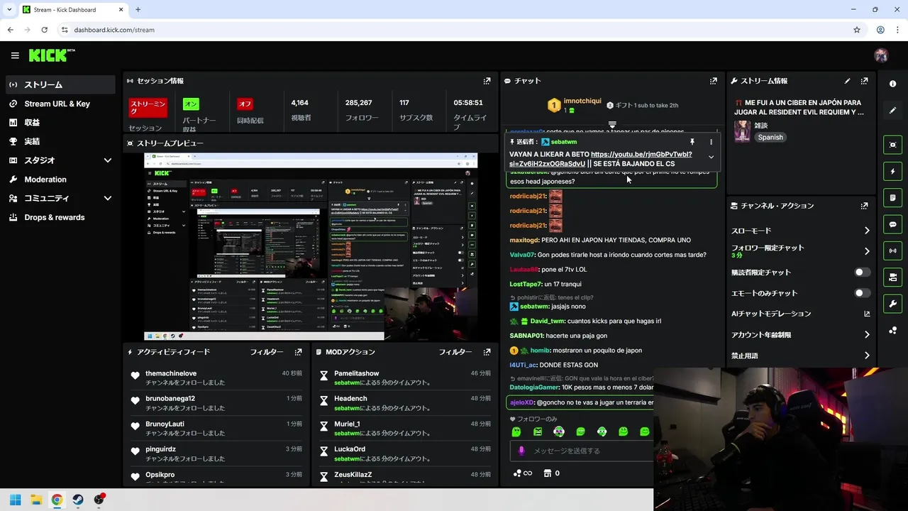Pop out the MODアクション panel
Image resolution: width=908 pixels, height=511 pixels.
pos(487,352)
